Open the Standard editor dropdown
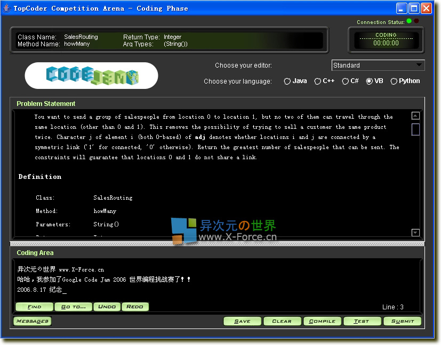Screen dimensions: 441x345 [378, 65]
